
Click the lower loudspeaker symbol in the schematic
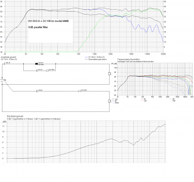click(110, 101)
